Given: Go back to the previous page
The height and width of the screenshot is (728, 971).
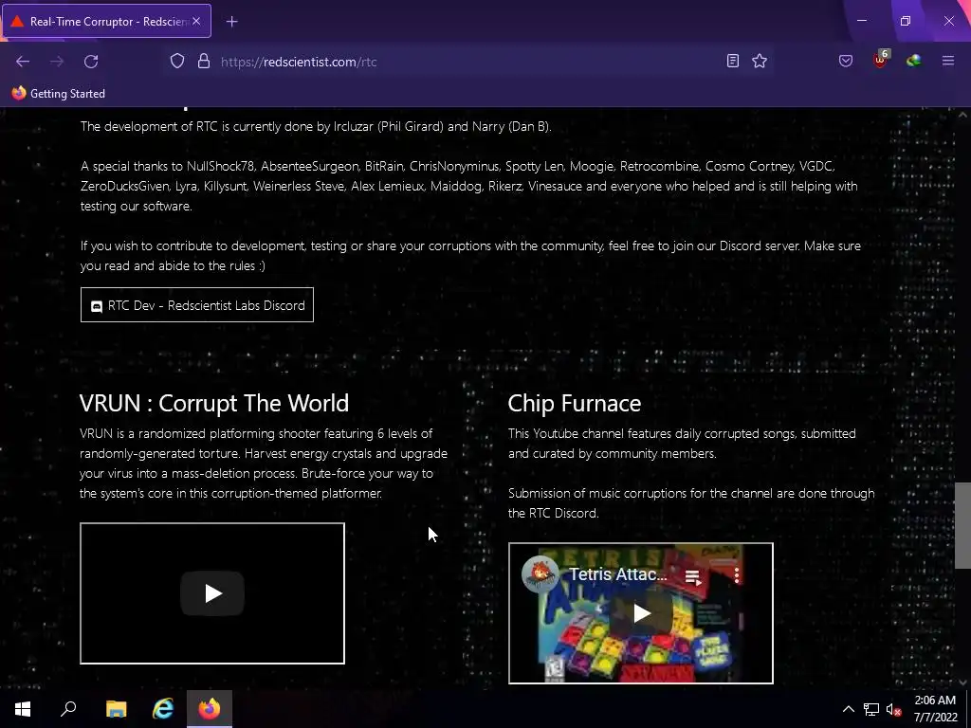Looking at the screenshot, I should point(23,62).
